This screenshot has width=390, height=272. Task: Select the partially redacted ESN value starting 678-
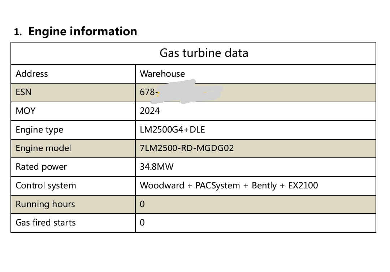(x=149, y=93)
